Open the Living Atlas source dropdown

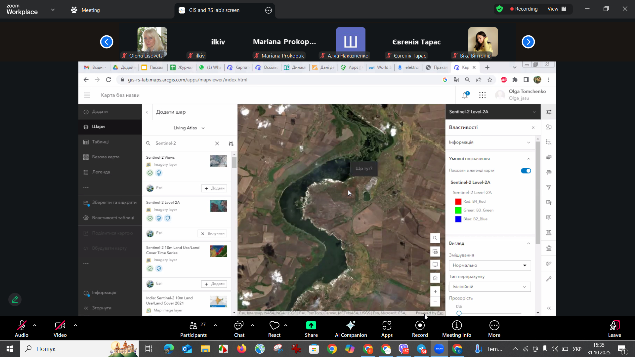(x=189, y=128)
